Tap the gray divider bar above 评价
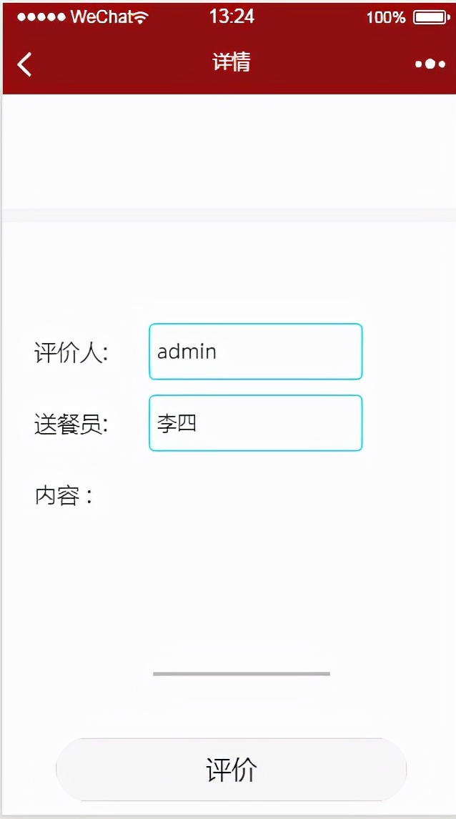 click(242, 672)
